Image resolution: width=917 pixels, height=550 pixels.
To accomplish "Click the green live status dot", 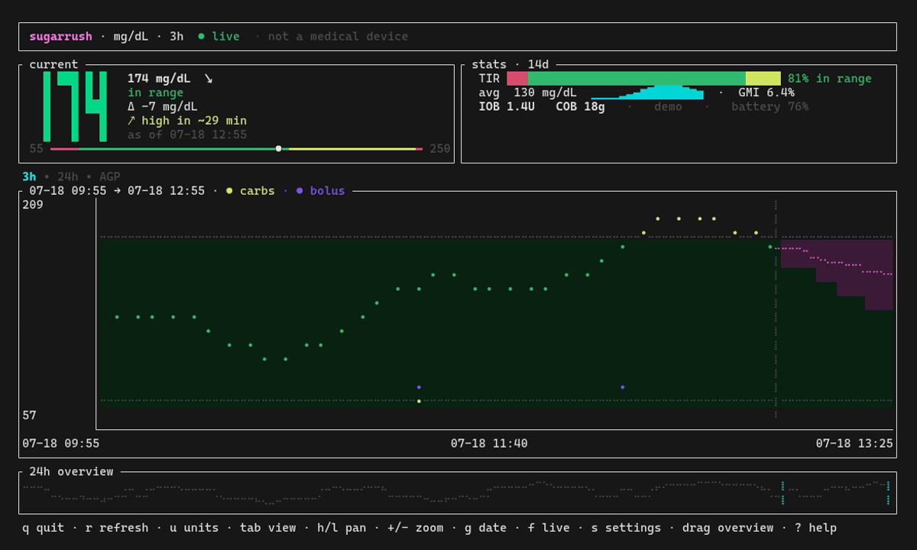I will click(x=202, y=37).
